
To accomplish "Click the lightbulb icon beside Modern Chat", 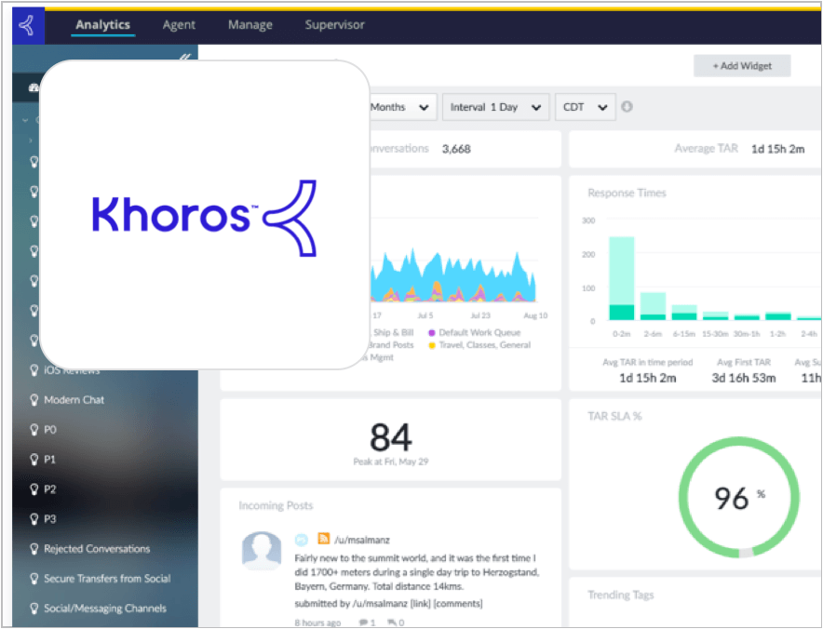I will 34,400.
